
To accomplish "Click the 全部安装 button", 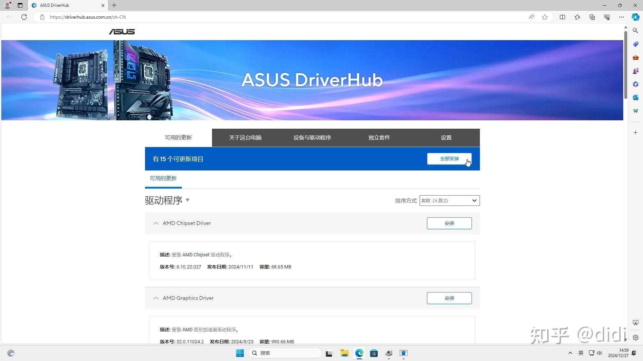I will coord(449,158).
